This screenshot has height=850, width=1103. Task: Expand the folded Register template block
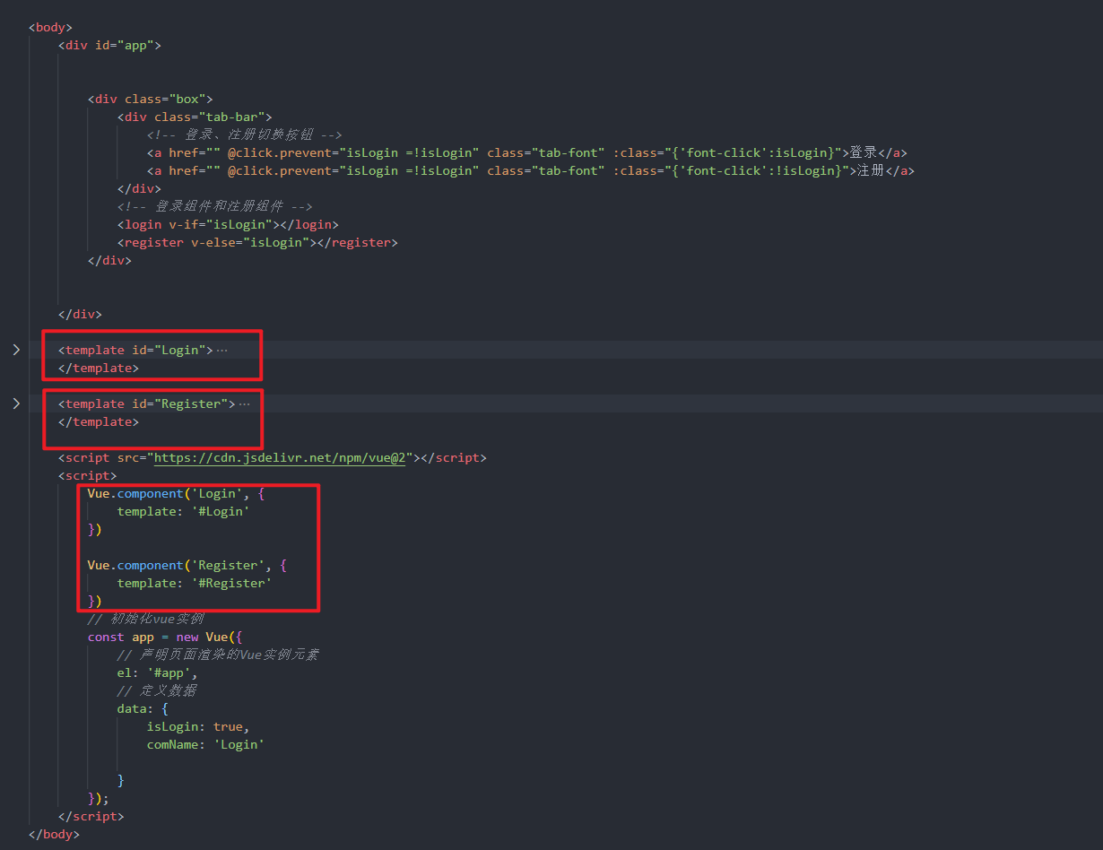[16, 403]
